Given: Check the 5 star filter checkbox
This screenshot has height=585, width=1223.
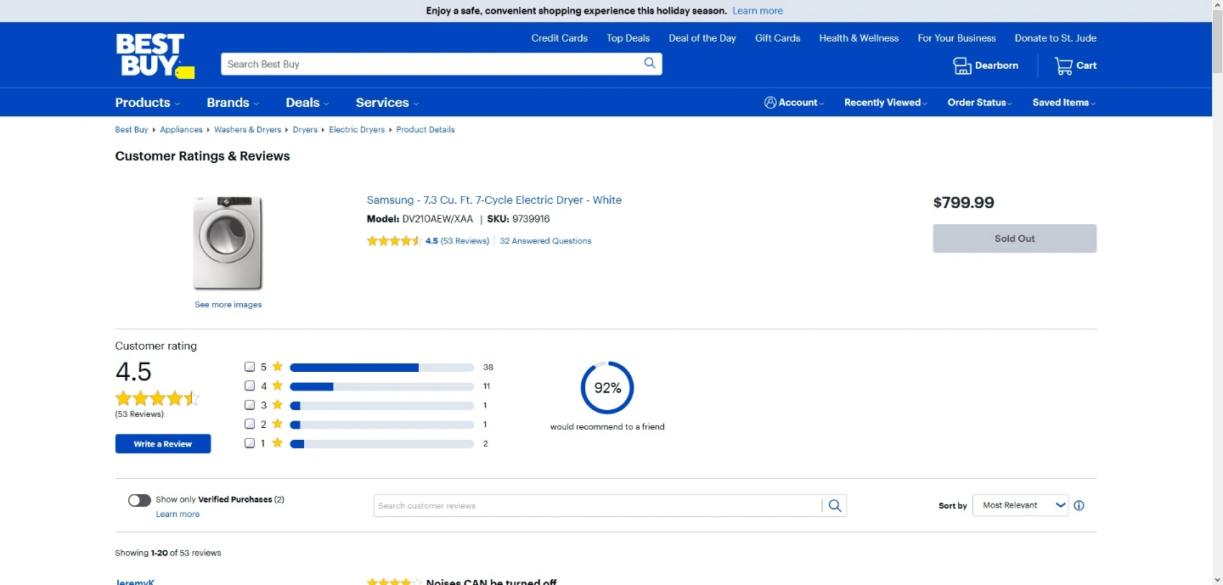Looking at the screenshot, I should [x=250, y=367].
